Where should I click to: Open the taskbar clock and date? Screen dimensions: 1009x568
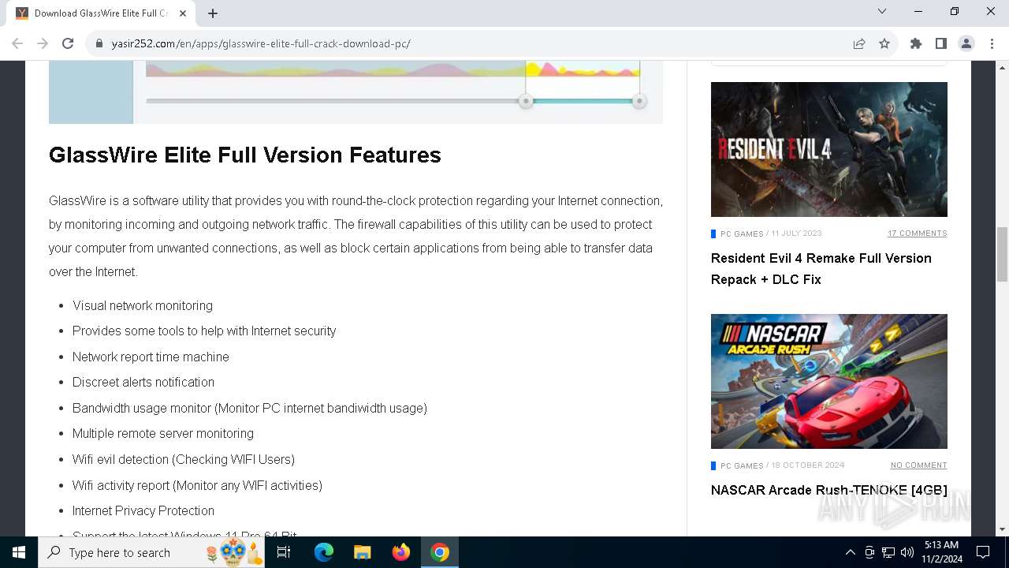(x=941, y=552)
